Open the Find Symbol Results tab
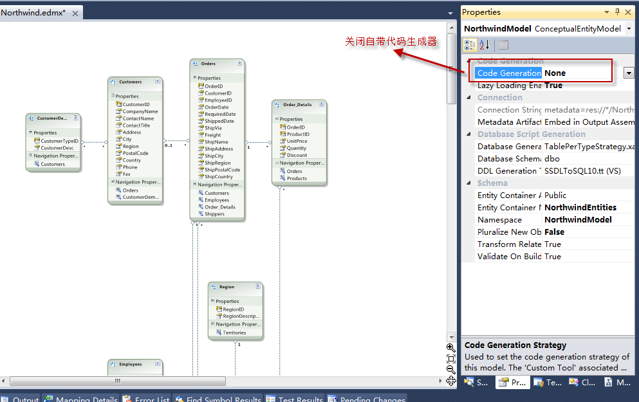The height and width of the screenshot is (402, 639). click(218, 398)
